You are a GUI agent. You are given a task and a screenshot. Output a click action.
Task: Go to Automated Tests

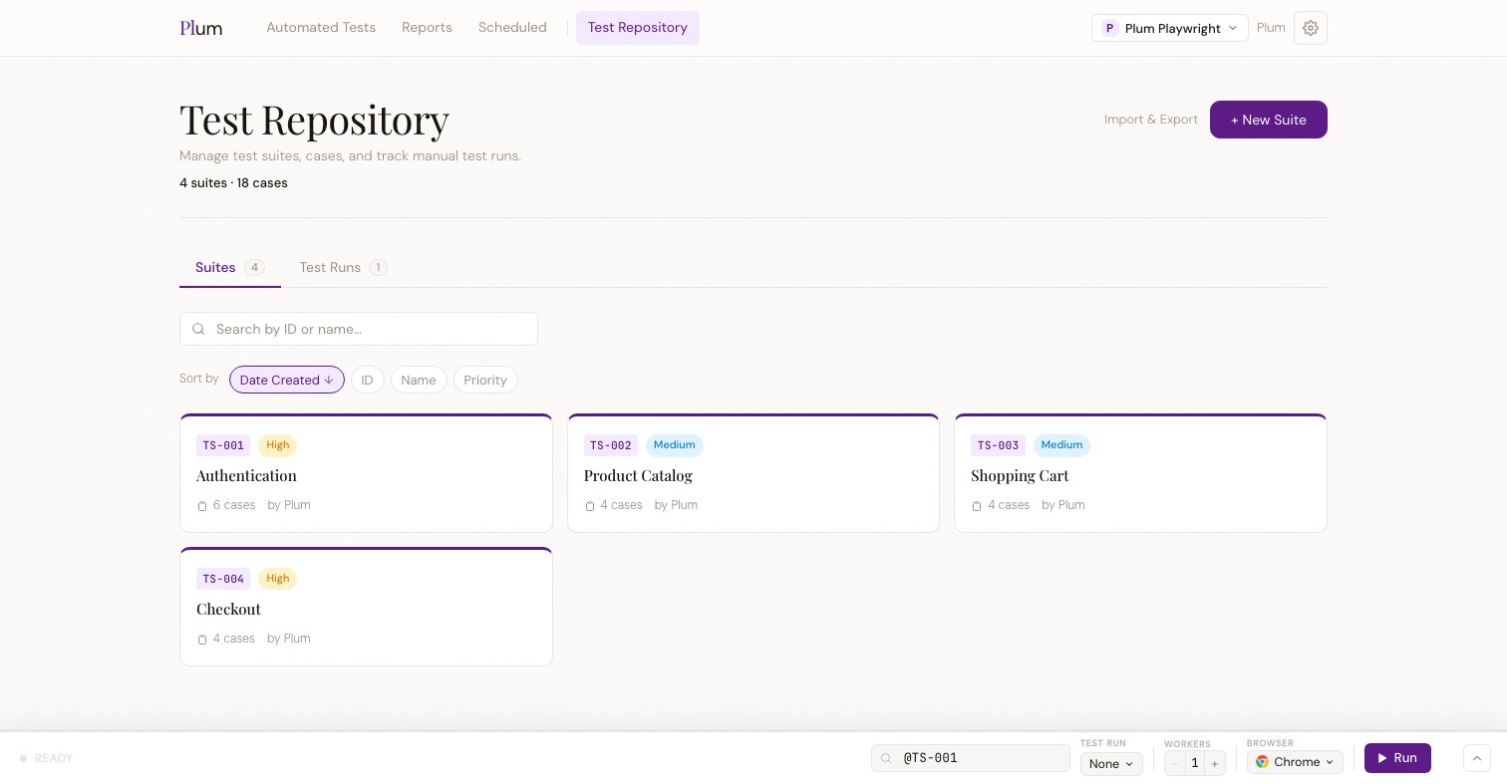point(321,28)
